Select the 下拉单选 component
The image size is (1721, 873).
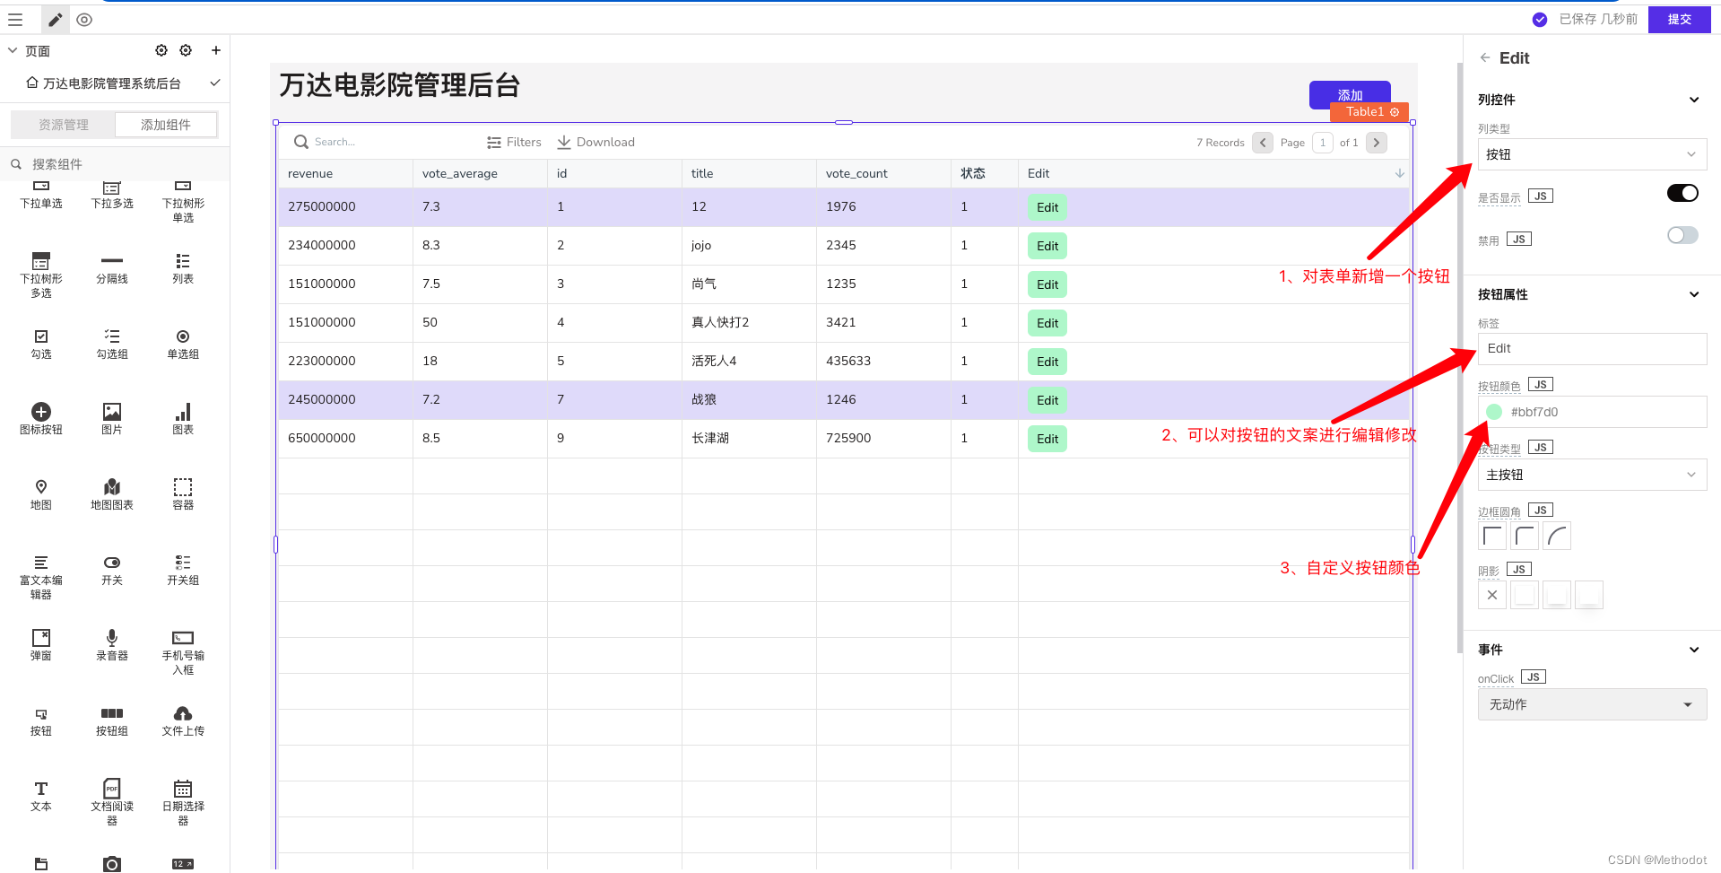(x=41, y=195)
